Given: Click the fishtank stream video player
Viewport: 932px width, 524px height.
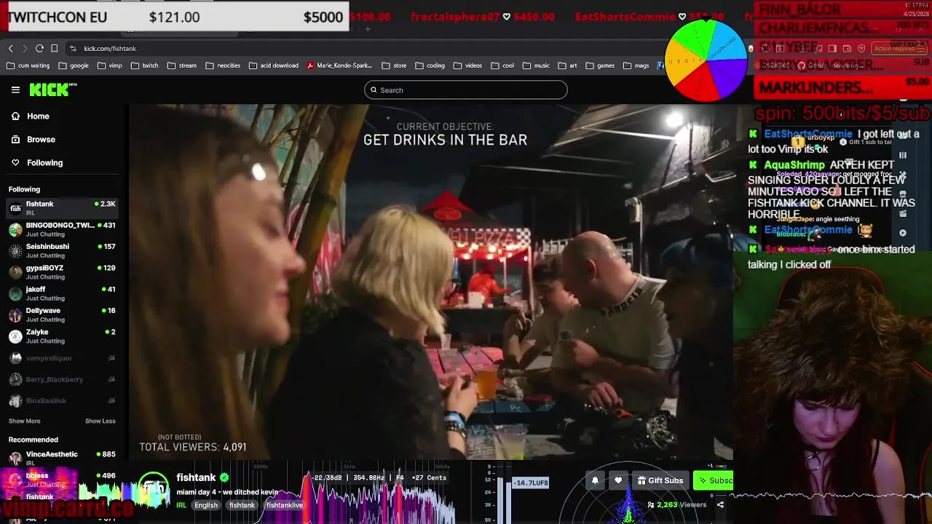Looking at the screenshot, I should tap(431, 282).
